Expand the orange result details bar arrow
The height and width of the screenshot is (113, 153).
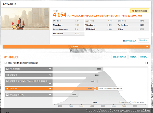coord(147,47)
